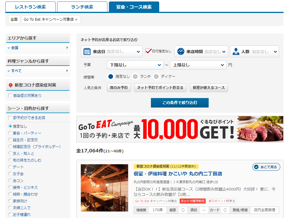
Task: Click the 席のみ予約 condition button
Action: point(119,88)
